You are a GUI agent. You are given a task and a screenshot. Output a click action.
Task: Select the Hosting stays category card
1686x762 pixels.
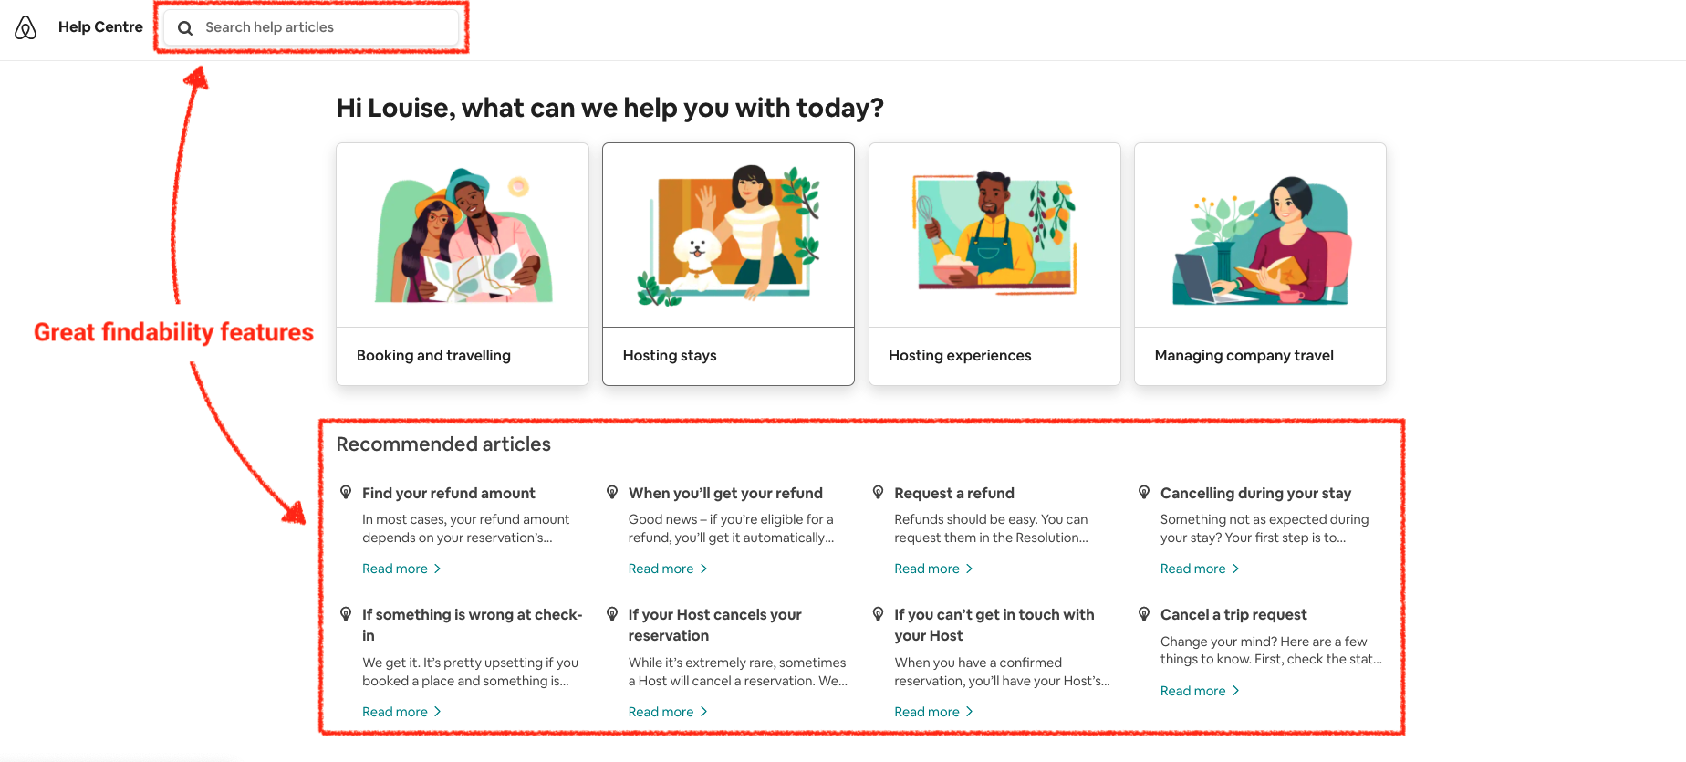728,264
